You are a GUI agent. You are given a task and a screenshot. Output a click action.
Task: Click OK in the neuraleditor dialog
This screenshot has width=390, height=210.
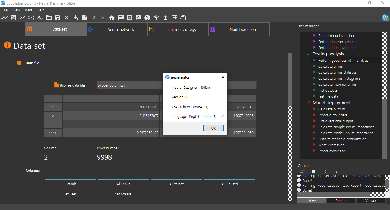[x=213, y=128]
